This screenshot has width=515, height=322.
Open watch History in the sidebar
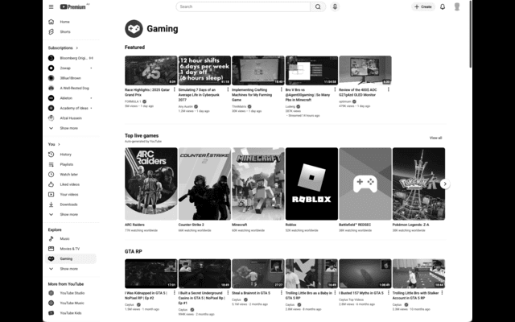(x=72, y=155)
